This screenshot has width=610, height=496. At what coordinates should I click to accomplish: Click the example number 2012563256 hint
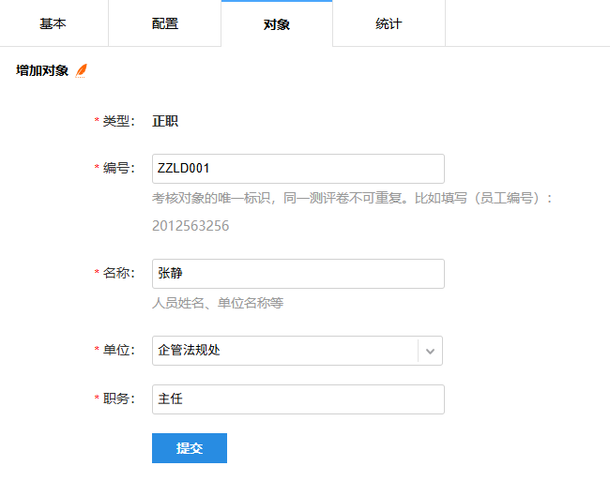pos(191,226)
